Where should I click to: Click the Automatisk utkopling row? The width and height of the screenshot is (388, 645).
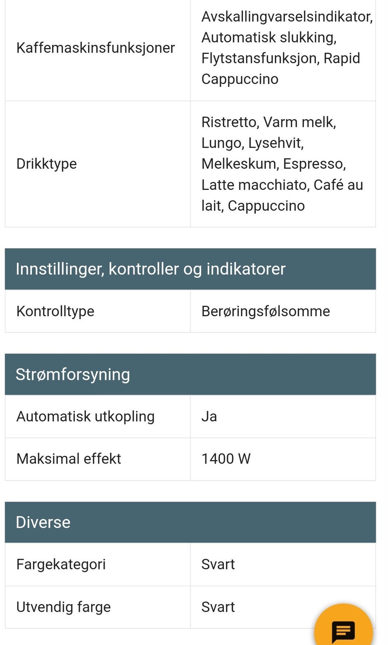pos(85,416)
